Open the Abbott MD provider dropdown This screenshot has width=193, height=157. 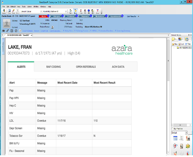click(x=66, y=12)
